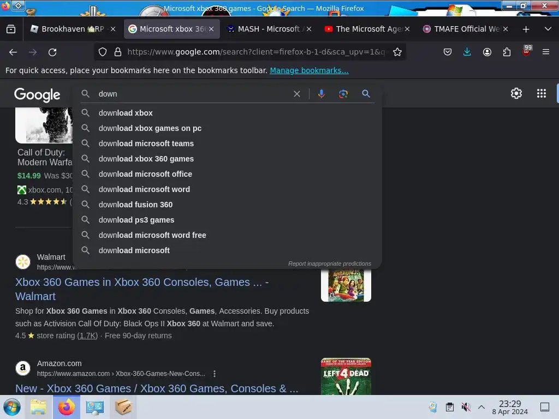Open taskbar clock 23:29
Screen dimensions: 559x419
click(x=510, y=407)
